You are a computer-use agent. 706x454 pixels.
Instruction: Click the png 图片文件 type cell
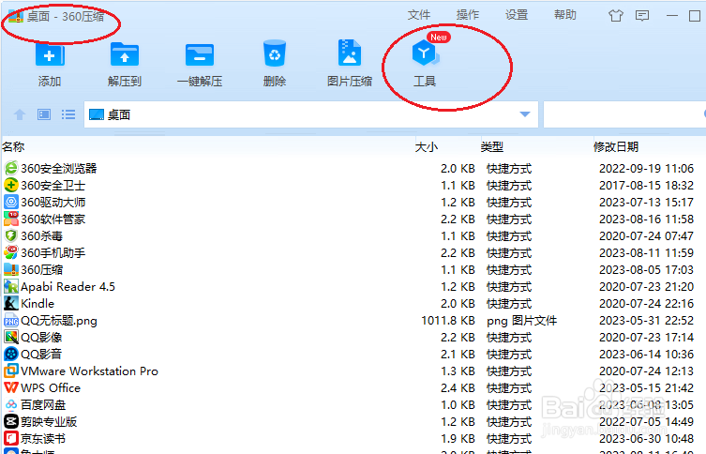coord(522,321)
